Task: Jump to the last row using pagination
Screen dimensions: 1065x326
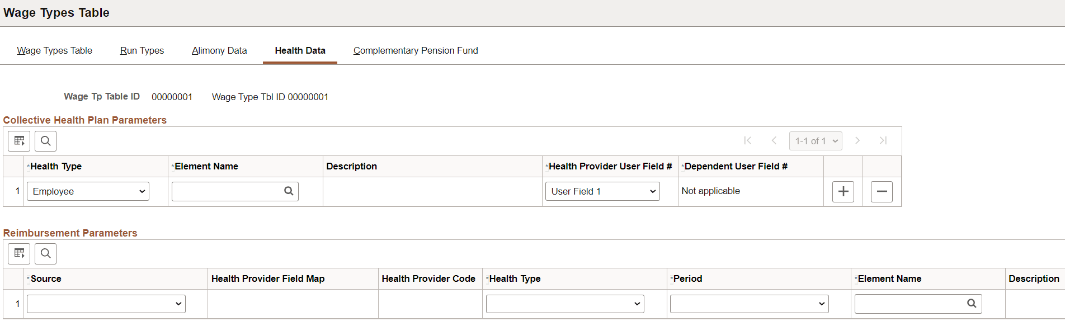Action: (883, 140)
